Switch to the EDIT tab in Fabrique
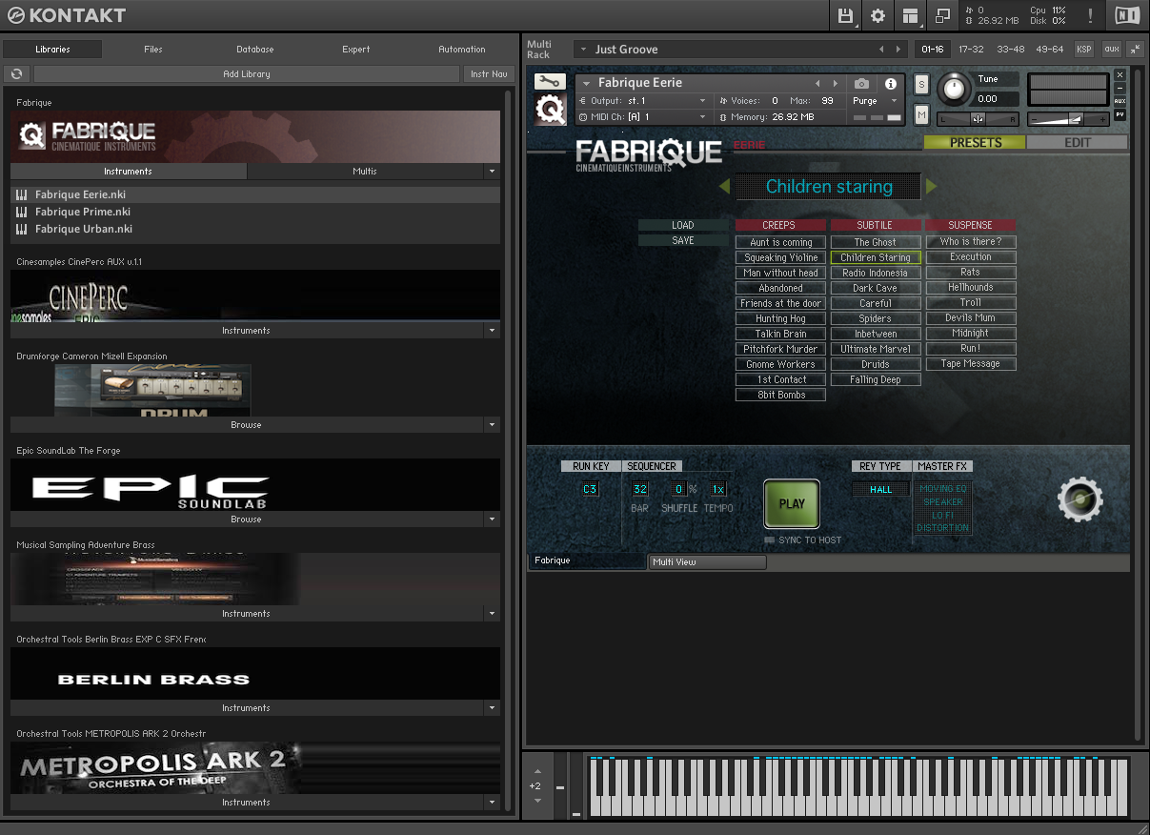 (1078, 142)
